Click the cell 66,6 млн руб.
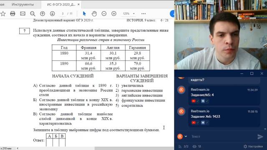The height and width of the screenshot is (150, 267). [88, 66]
